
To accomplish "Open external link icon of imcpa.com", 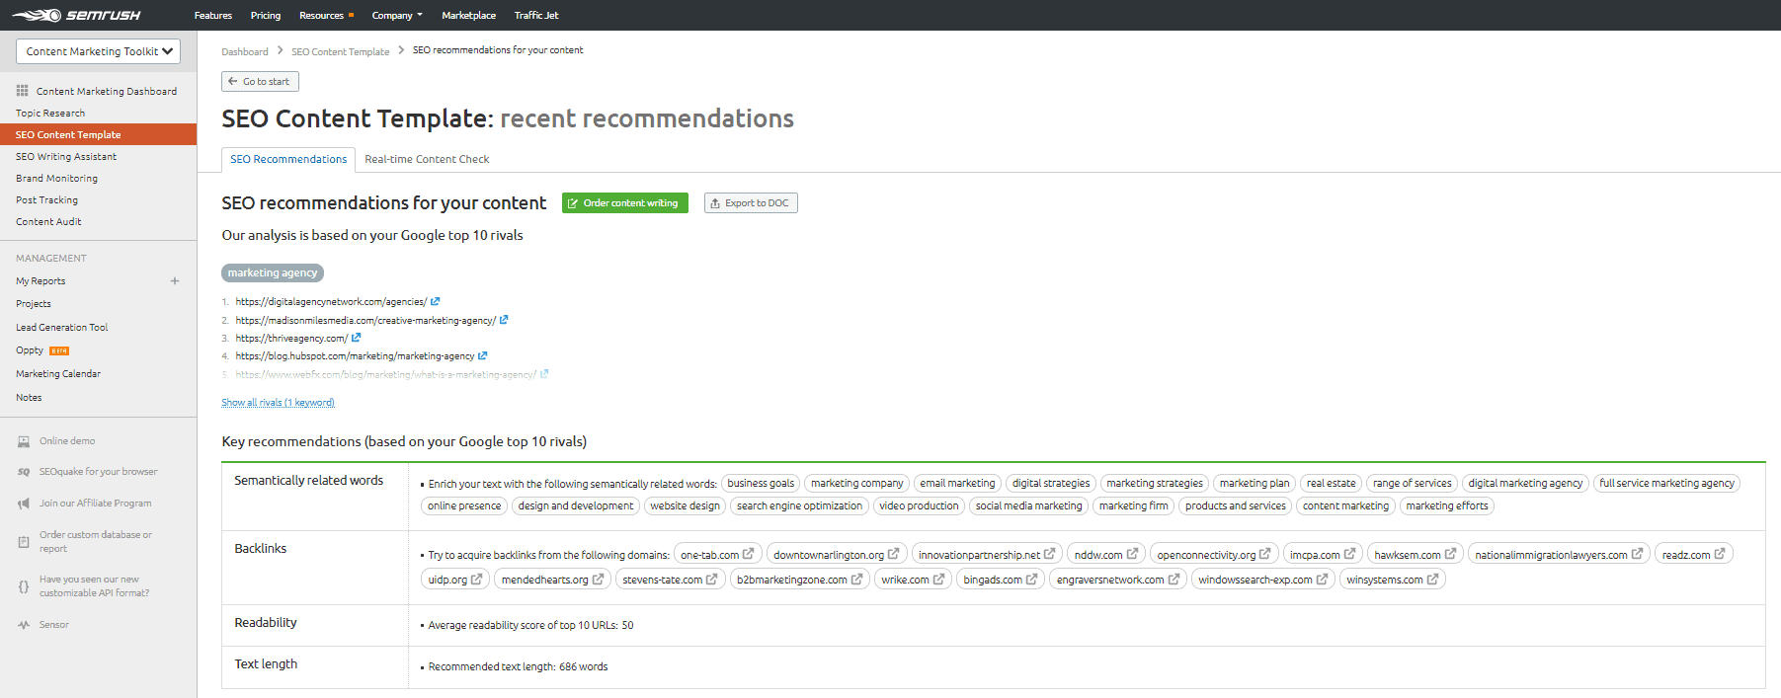I will pyautogui.click(x=1349, y=554).
